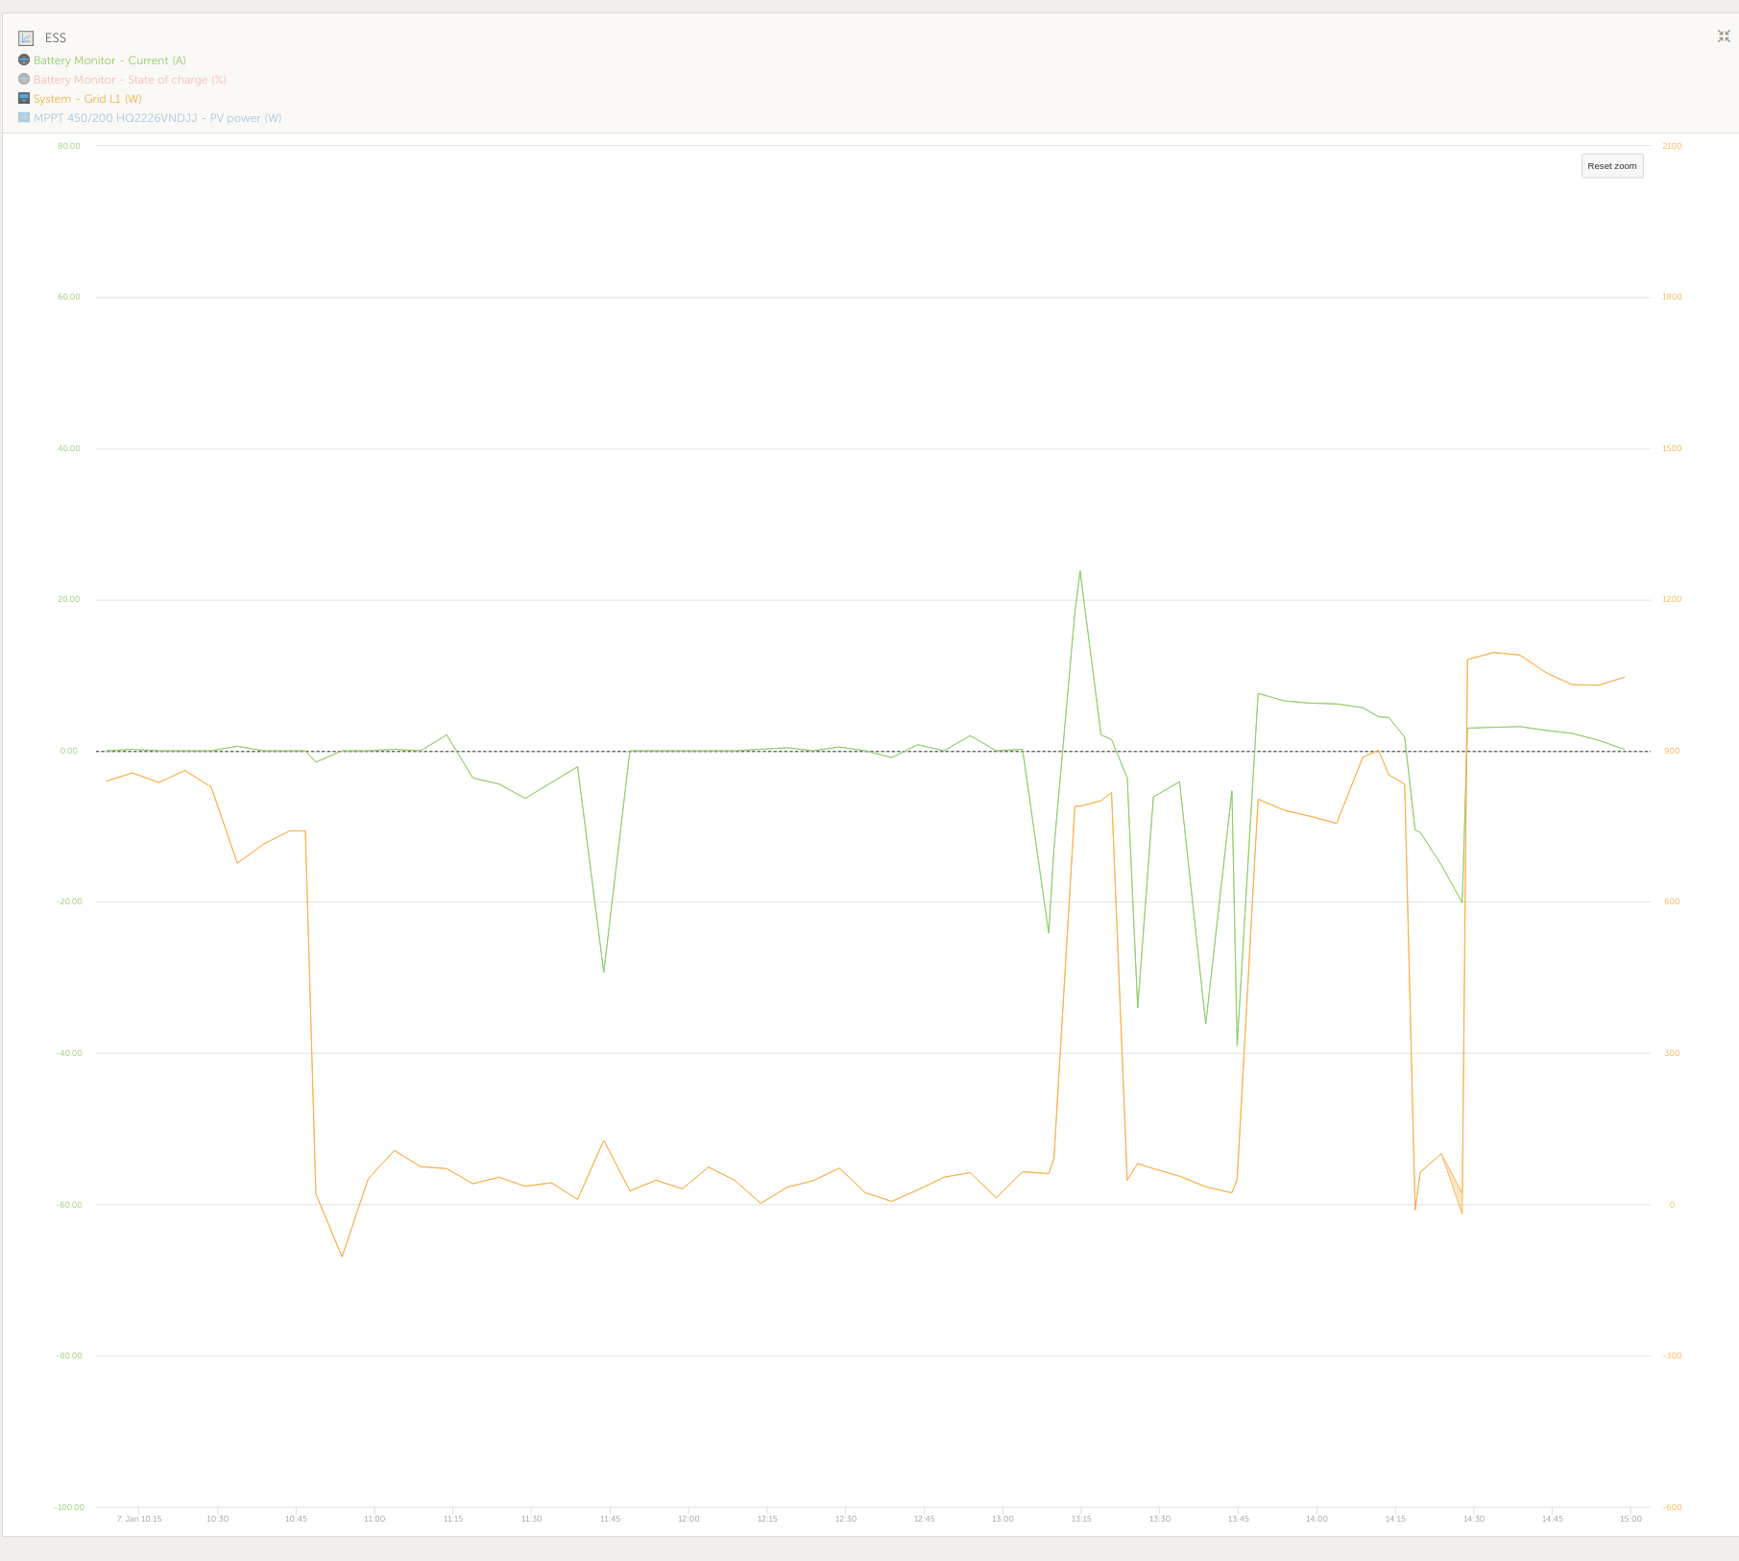Click the -40.00 left axis label
Screen dimensions: 1739x1561
tap(69, 1053)
